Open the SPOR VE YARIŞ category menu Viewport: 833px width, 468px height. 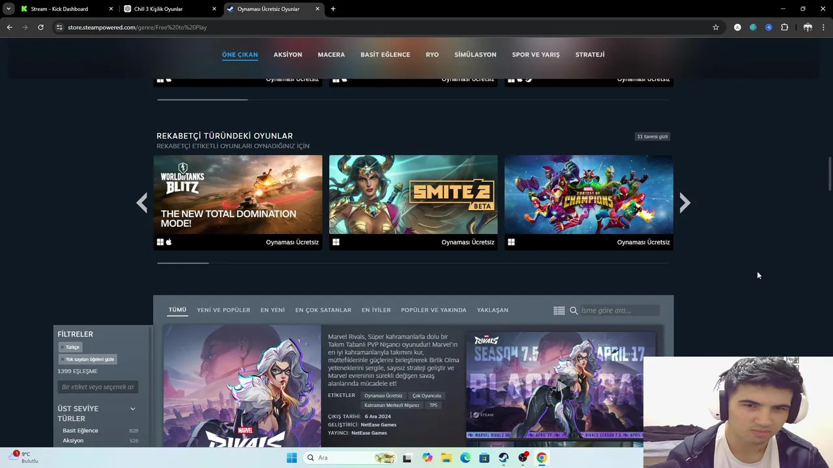pos(536,55)
